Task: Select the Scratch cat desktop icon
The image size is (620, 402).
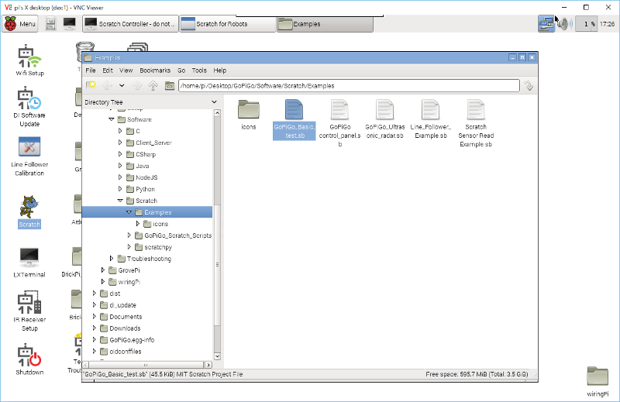Action: pos(29,212)
